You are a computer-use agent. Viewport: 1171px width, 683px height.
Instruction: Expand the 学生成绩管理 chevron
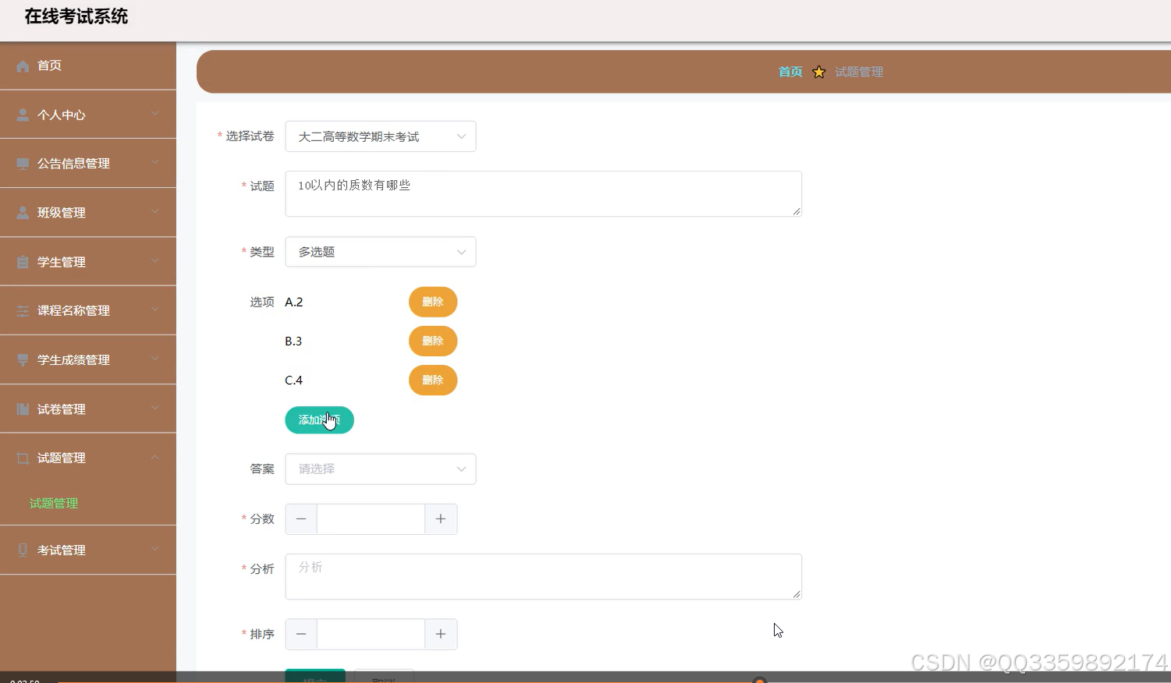[155, 359]
